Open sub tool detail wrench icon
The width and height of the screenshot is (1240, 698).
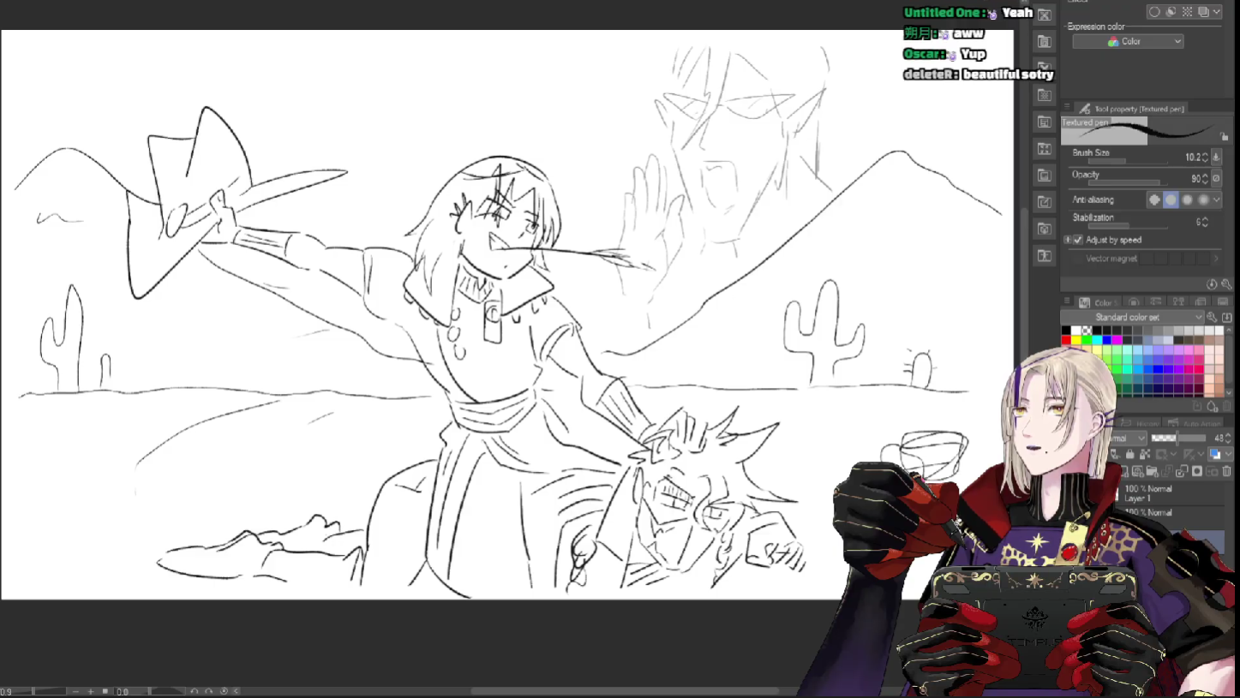[x=1225, y=284]
